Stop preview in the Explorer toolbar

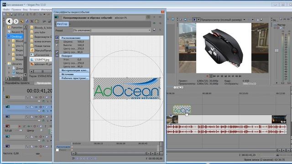click(x=49, y=21)
